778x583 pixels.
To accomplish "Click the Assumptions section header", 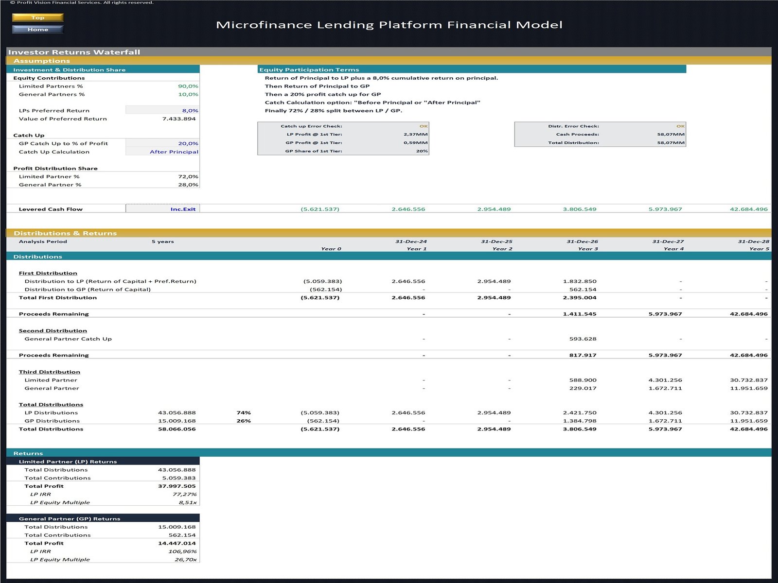I will pos(44,61).
